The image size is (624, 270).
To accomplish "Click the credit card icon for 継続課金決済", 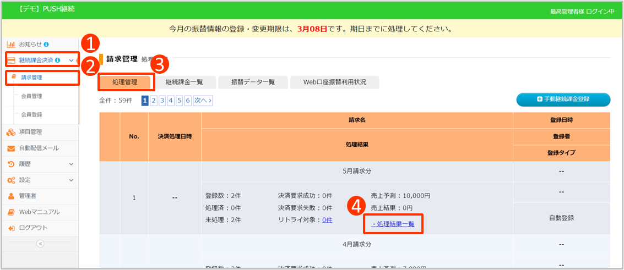I will 11,60.
